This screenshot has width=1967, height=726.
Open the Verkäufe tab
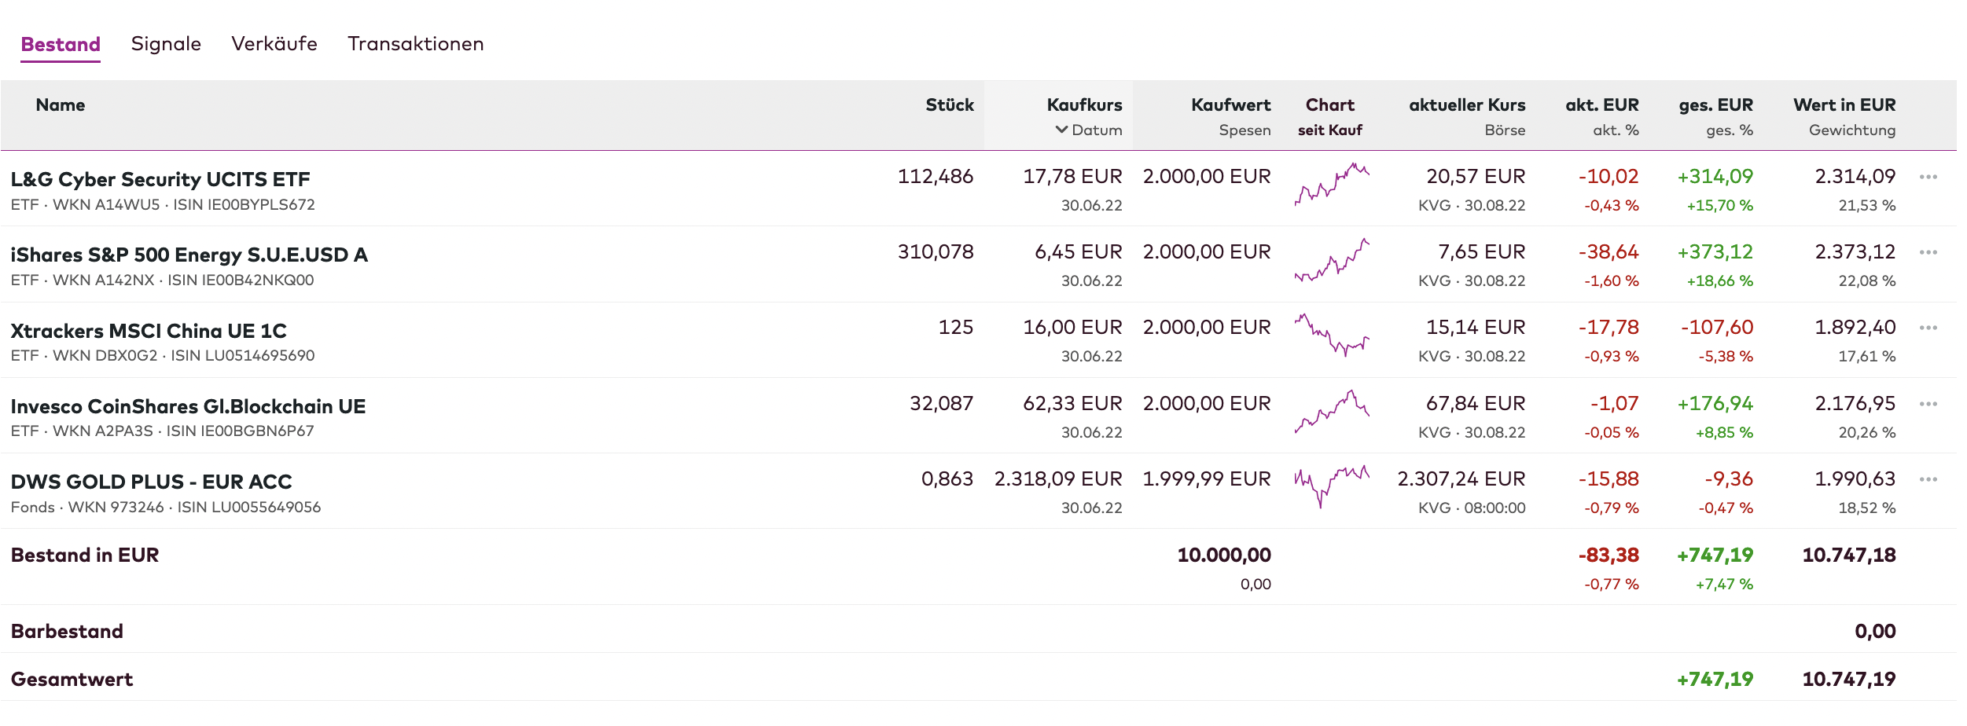coord(274,44)
